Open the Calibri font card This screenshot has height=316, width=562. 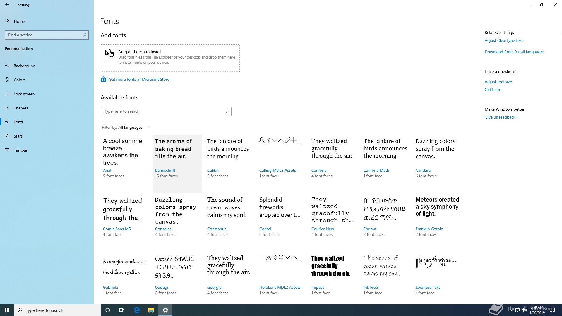(229, 164)
